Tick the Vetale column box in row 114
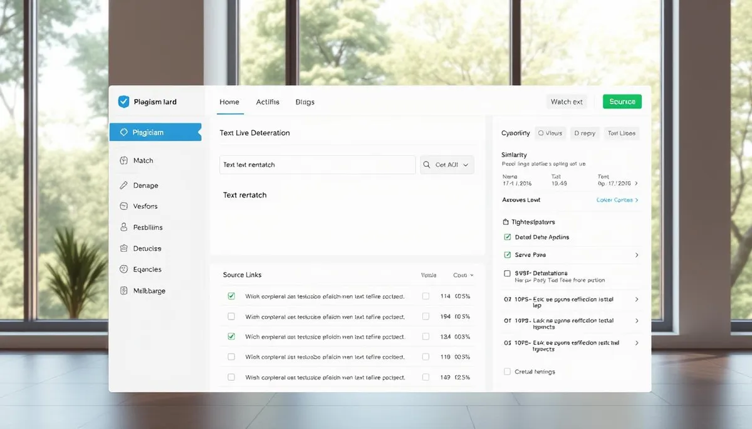The height and width of the screenshot is (429, 752). [426, 296]
